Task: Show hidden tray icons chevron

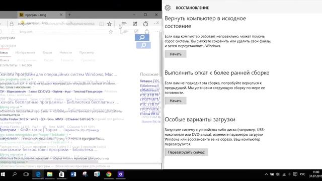Action: tap(266, 174)
